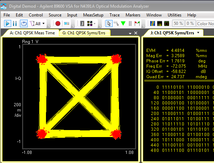
Task: Click the marker-to-peak flag icon
Action: [x=137, y=23]
